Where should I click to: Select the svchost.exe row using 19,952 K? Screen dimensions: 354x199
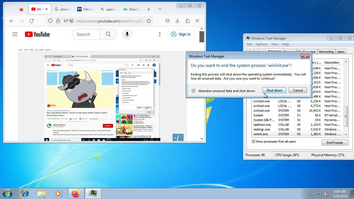298,111
